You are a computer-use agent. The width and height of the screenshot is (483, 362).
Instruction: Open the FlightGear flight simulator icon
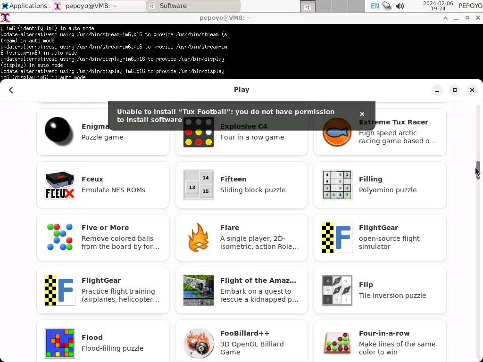click(337, 238)
